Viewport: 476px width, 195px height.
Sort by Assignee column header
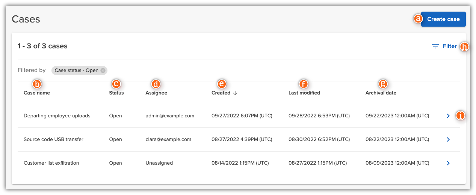(x=156, y=93)
